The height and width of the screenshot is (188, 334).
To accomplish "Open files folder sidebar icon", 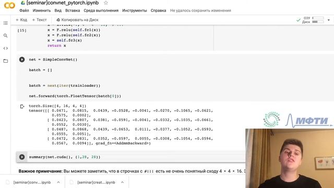I will [6, 61].
